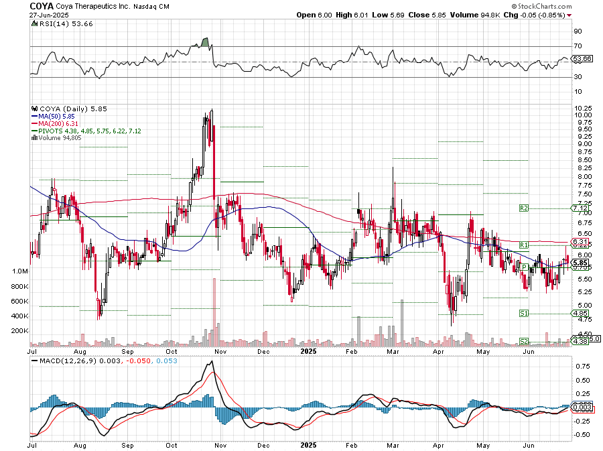Image resolution: width=603 pixels, height=451 pixels.
Task: Click the red -0.050 MACD signal value
Action: [x=137, y=361]
